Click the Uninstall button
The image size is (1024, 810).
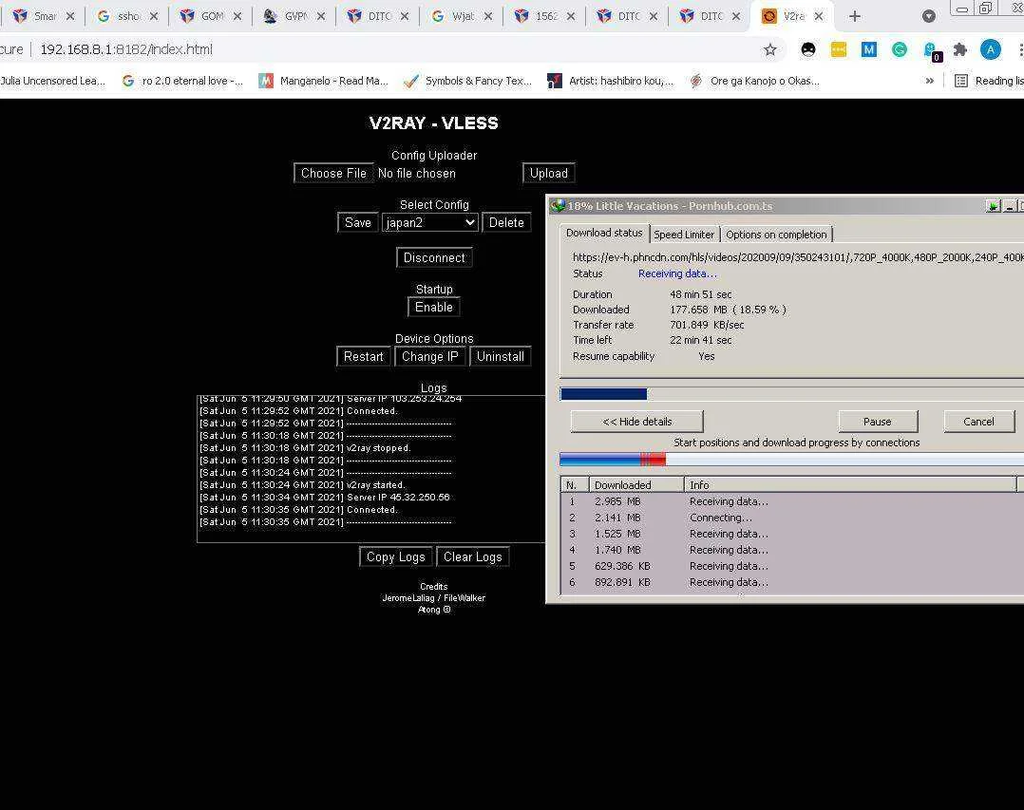[501, 356]
